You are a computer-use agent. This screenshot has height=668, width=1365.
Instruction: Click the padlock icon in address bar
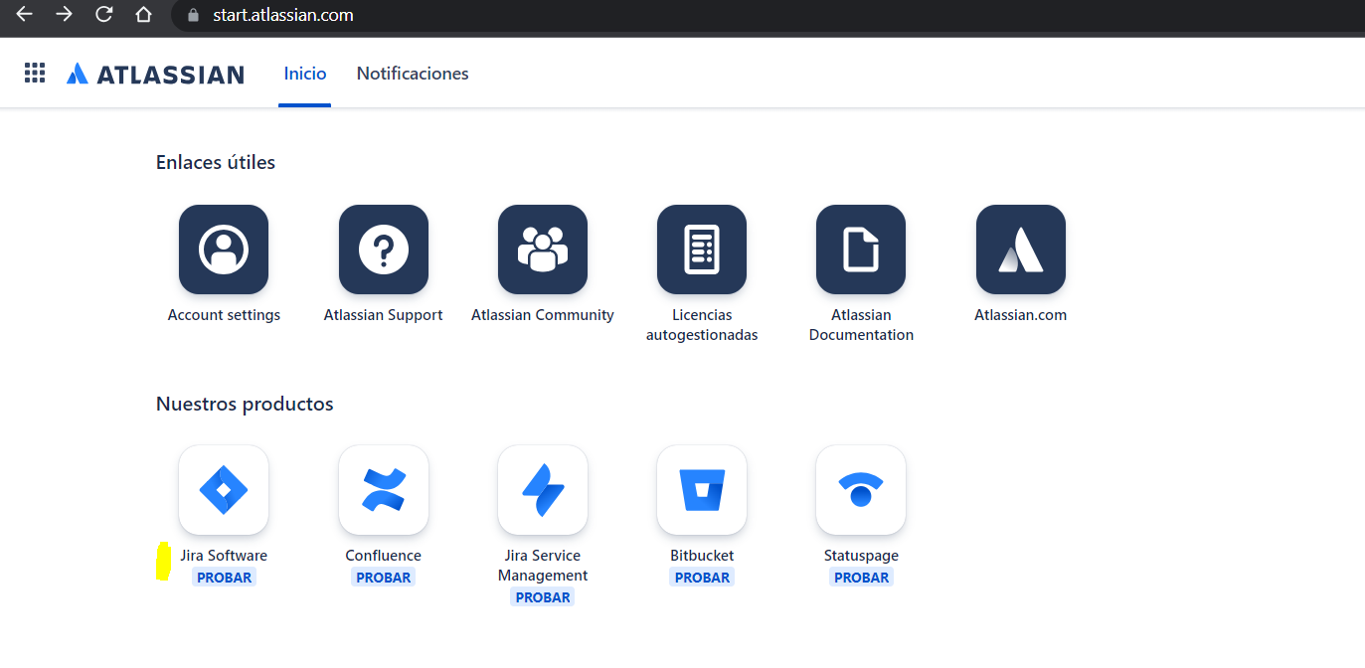pyautogui.click(x=194, y=16)
